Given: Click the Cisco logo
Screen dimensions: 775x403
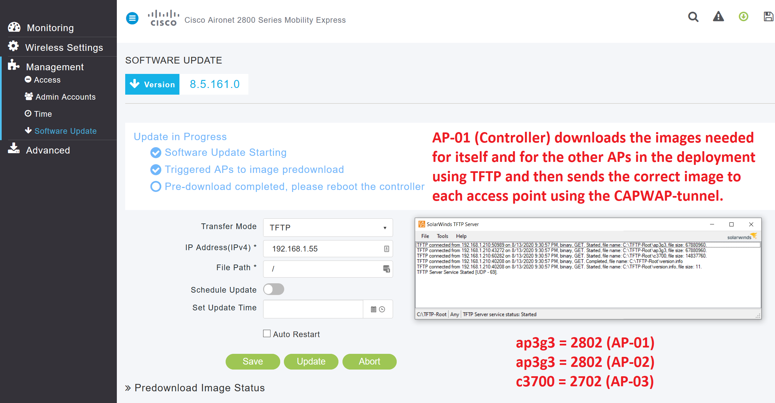Looking at the screenshot, I should (x=163, y=18).
